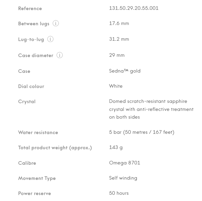Click the 17.6 mm value
202x201 pixels.
pos(119,23)
